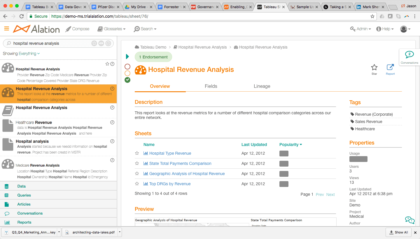Image resolution: width=420 pixels, height=239 pixels.
Task: Click the Alation logo
Action: [x=36, y=29]
